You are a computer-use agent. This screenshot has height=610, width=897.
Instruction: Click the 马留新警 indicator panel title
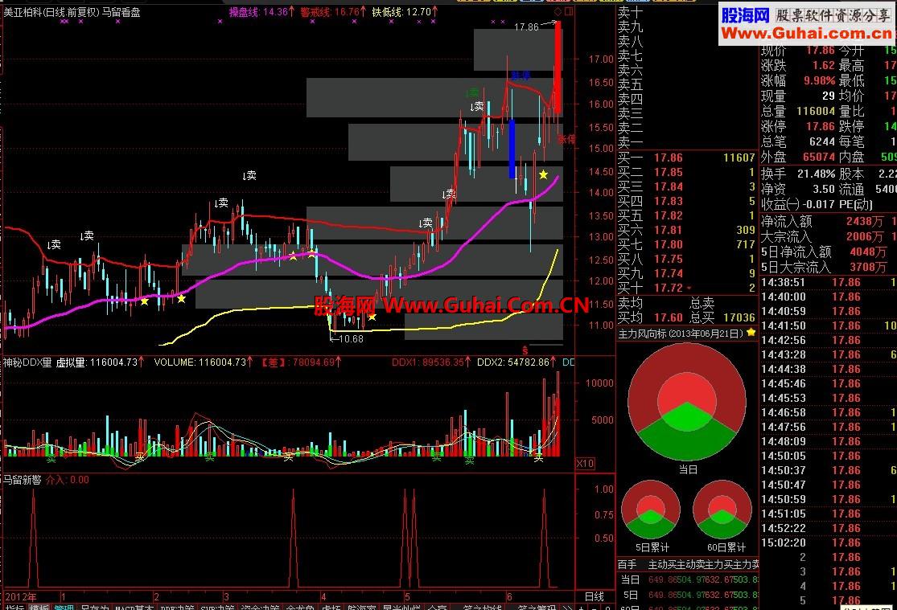[23, 481]
